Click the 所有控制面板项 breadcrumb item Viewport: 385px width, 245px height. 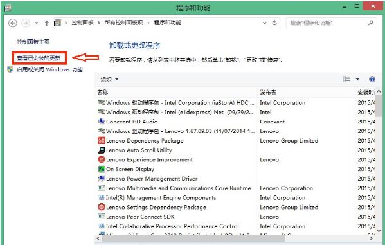coord(123,23)
